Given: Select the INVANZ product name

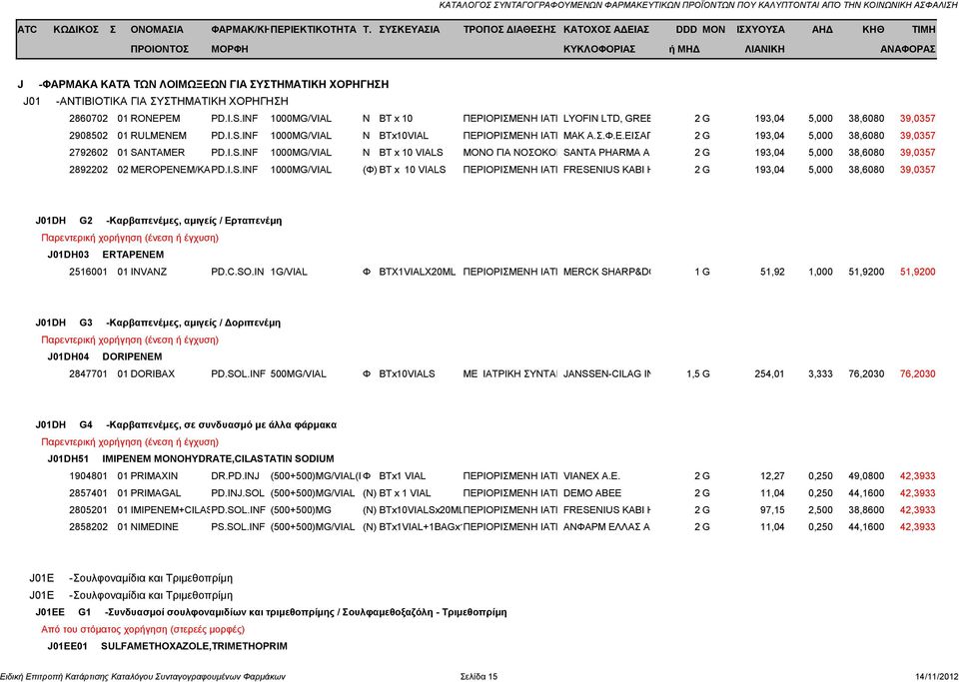Looking at the screenshot, I should (149, 272).
